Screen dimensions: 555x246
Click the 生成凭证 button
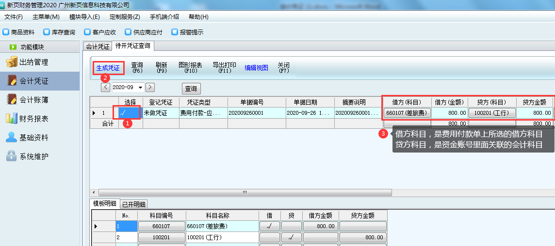click(108, 68)
